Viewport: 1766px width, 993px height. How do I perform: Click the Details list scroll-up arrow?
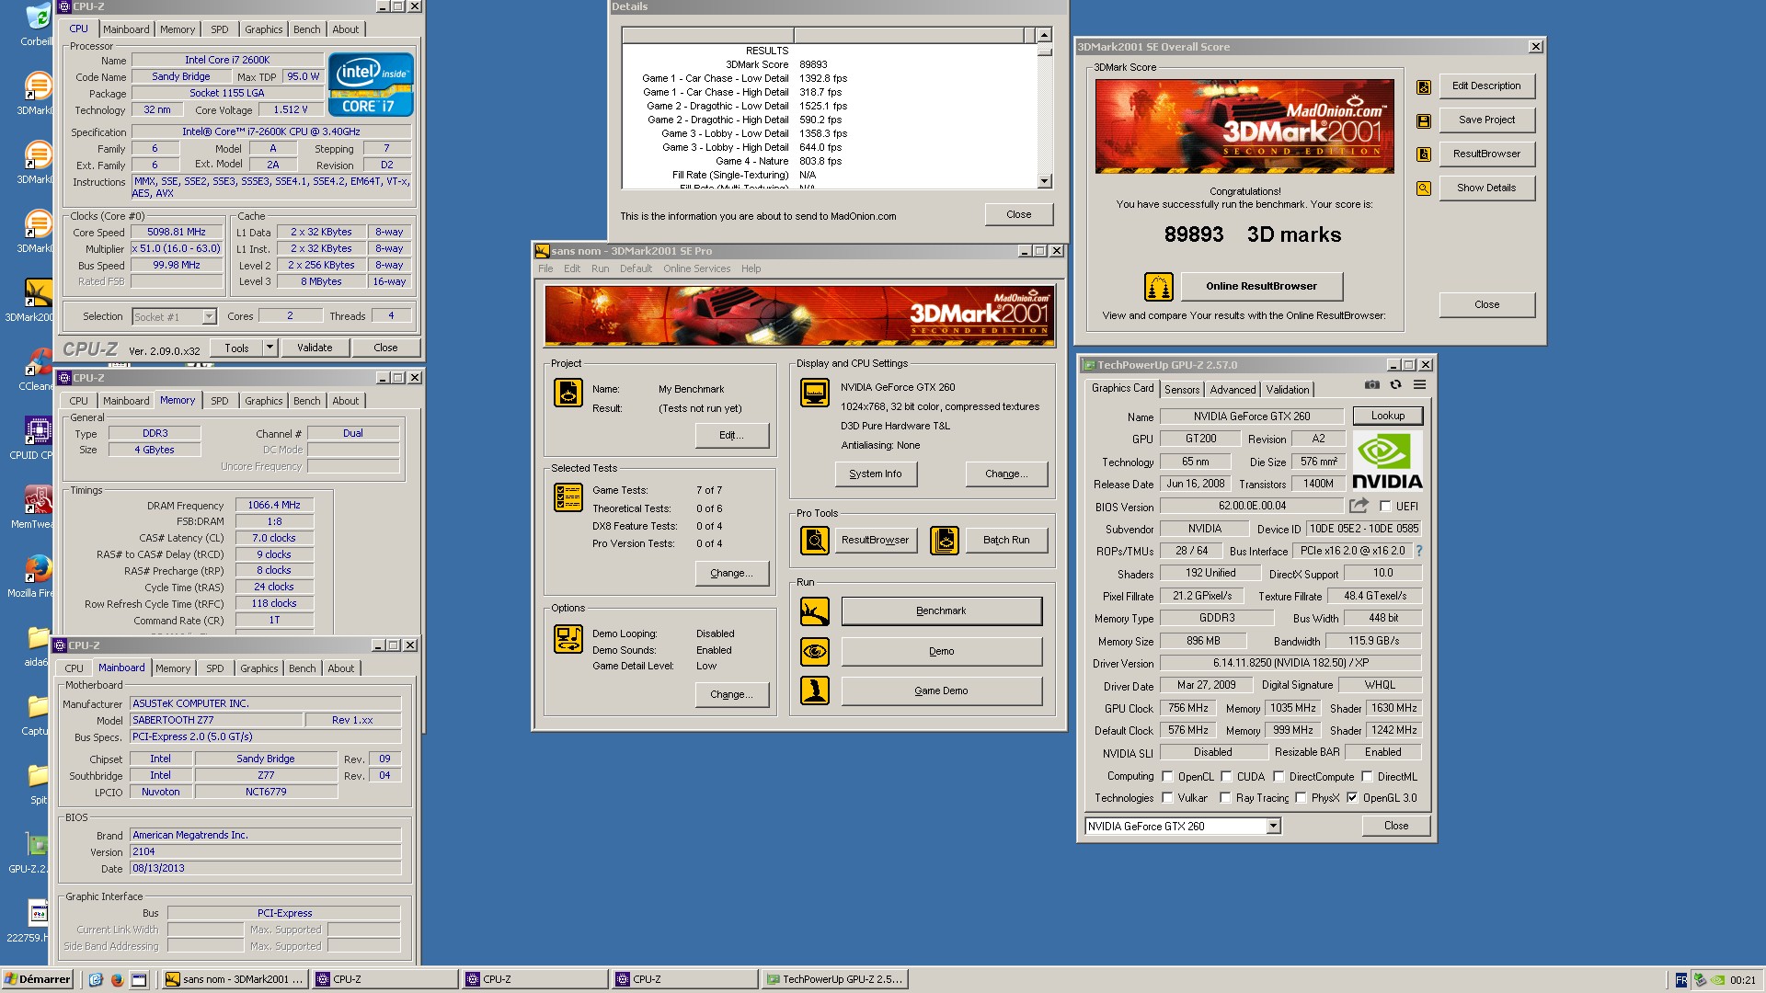(x=1044, y=35)
